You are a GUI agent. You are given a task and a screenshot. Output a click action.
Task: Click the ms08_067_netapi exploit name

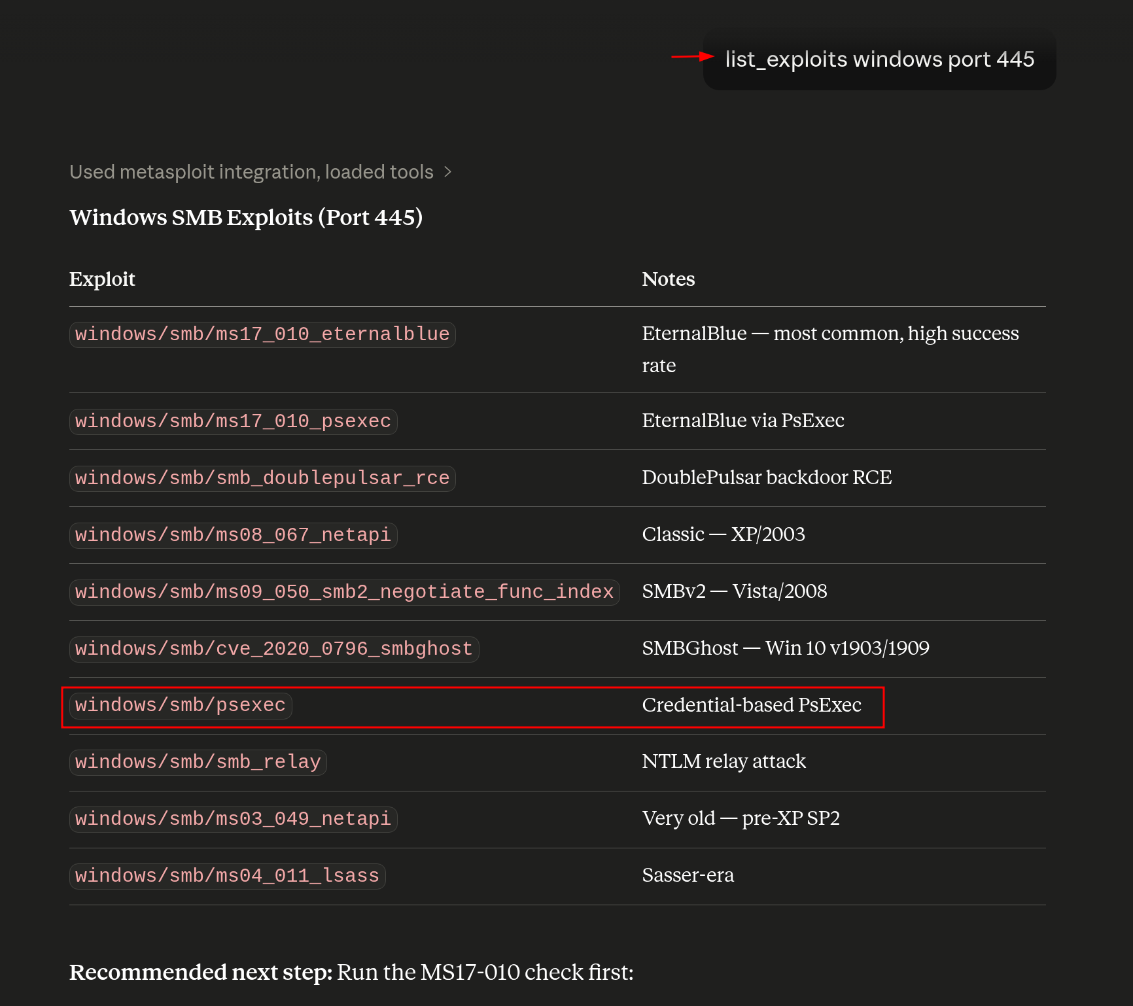[233, 535]
